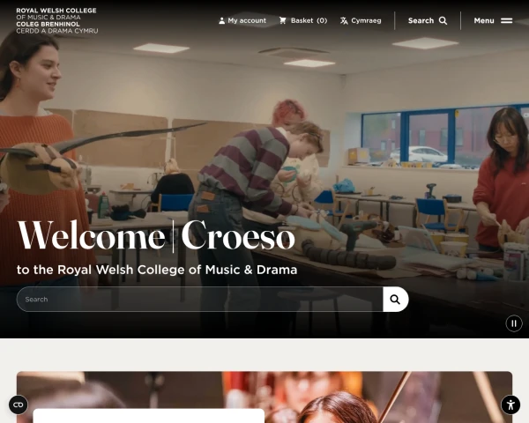Click the Royal Welsh College logo
529x423 pixels.
tap(57, 20)
